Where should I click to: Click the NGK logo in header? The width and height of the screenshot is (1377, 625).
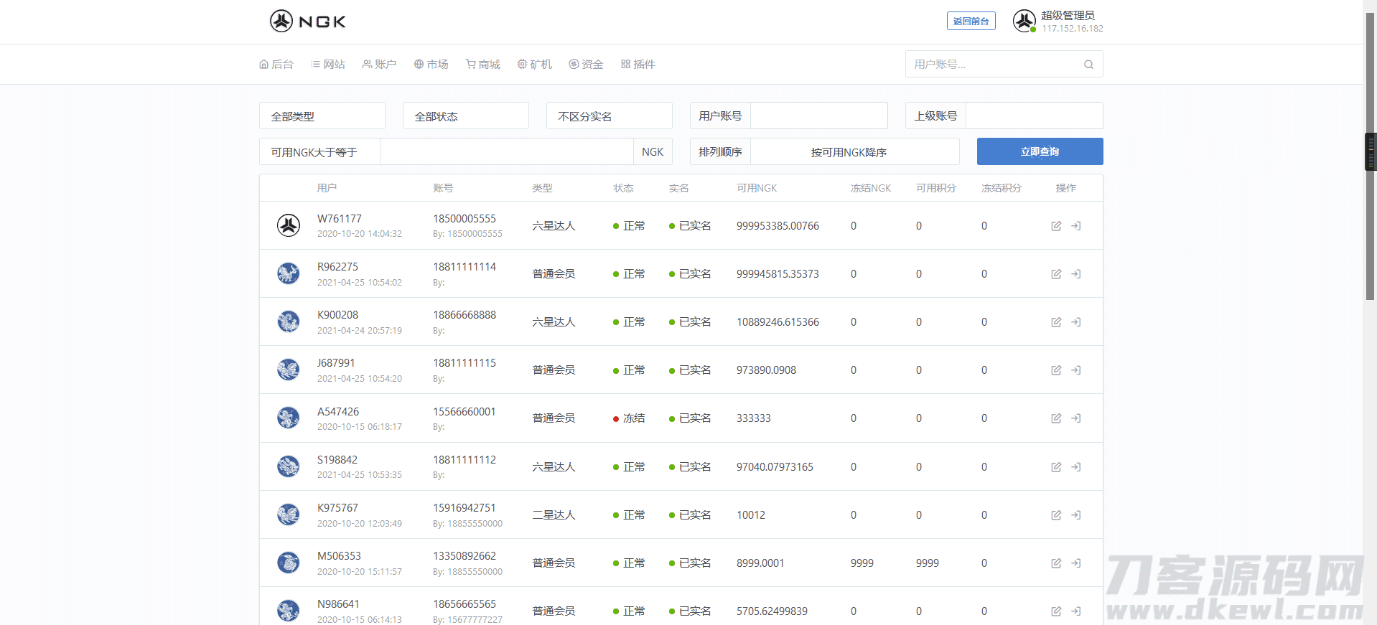[308, 22]
